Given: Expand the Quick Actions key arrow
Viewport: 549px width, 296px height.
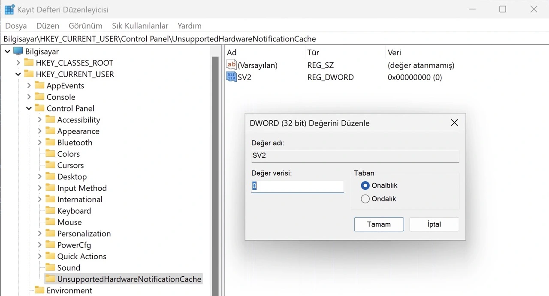Looking at the screenshot, I should (x=39, y=256).
